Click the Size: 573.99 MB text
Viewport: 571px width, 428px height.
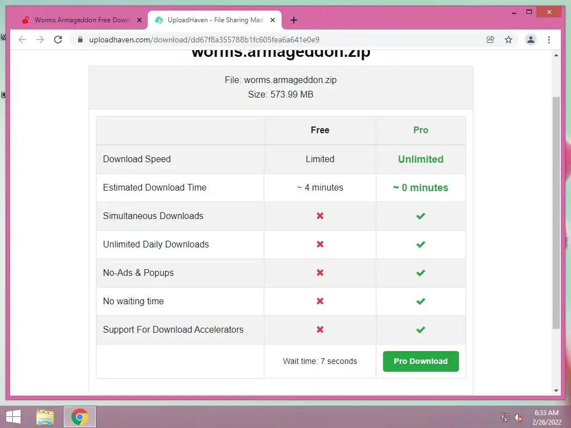click(280, 94)
